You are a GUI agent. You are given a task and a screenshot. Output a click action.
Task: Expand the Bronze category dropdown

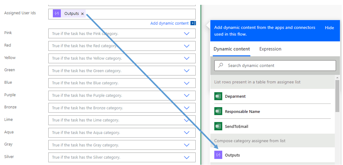187,108
